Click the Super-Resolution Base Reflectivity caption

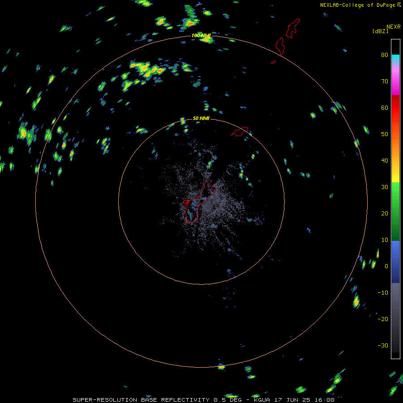203,400
